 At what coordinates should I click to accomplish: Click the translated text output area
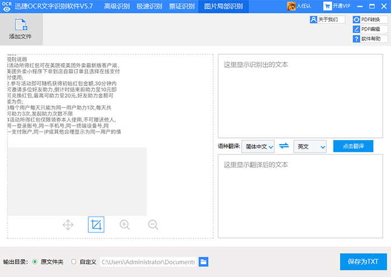click(x=301, y=196)
